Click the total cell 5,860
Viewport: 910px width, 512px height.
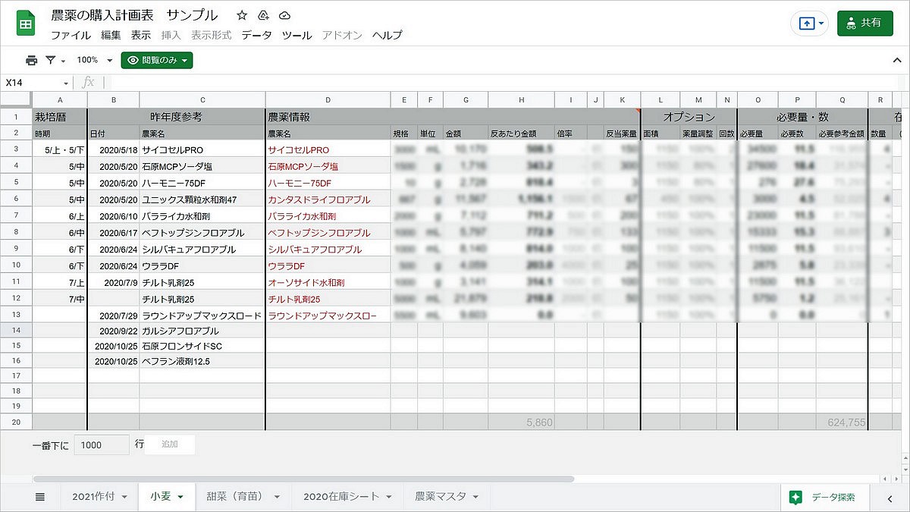pos(521,422)
